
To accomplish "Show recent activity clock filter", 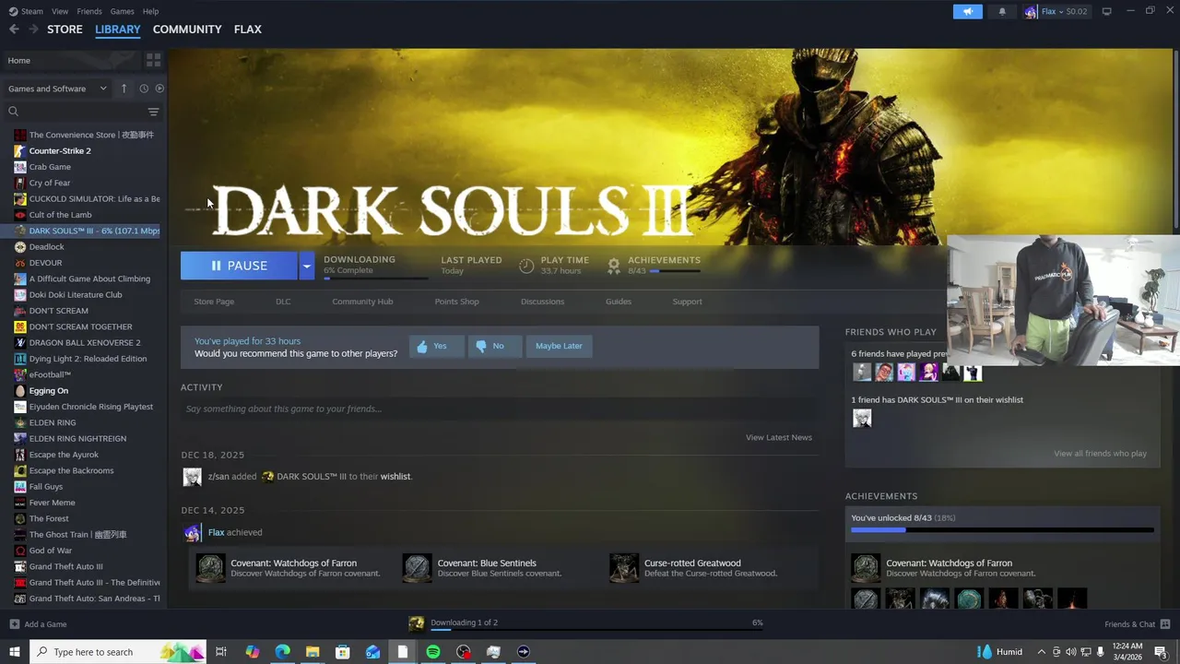I will pos(144,89).
